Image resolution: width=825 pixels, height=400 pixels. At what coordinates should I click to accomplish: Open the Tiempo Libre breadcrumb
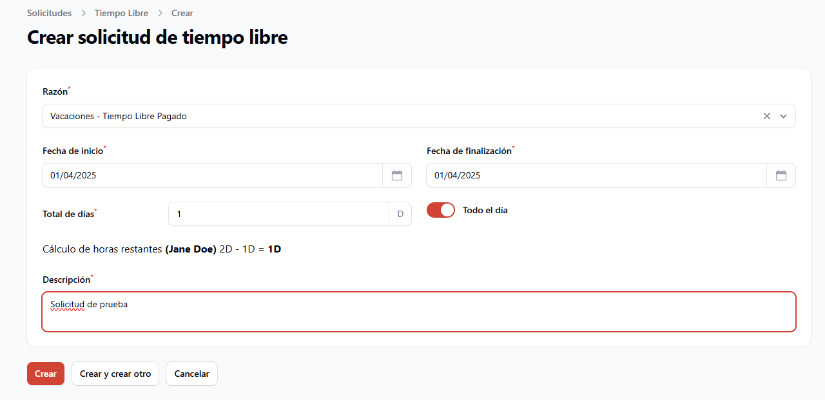[x=121, y=13]
